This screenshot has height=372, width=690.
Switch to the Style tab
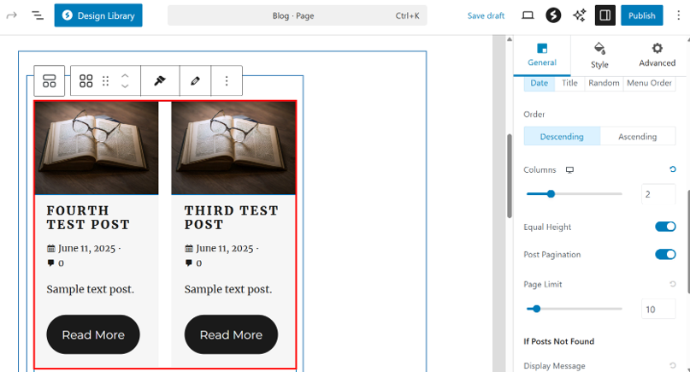click(599, 55)
